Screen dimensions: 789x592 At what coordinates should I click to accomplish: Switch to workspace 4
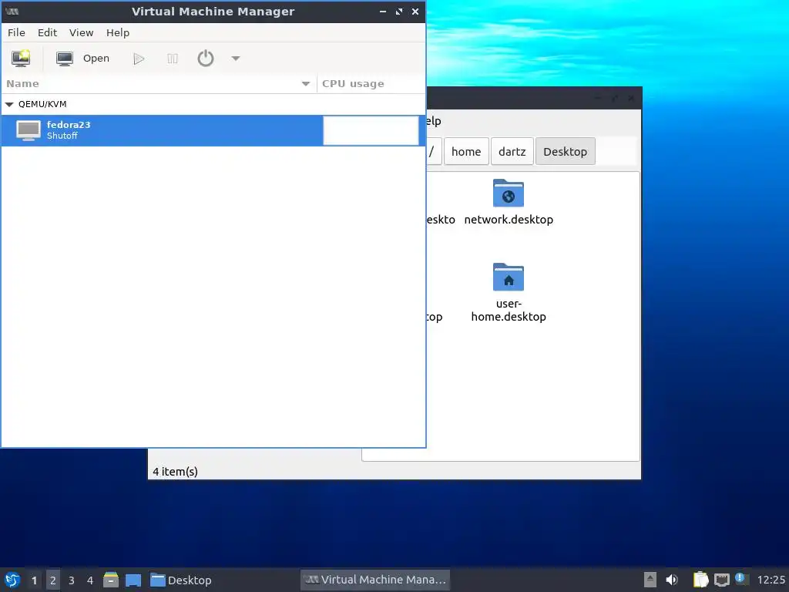point(90,580)
